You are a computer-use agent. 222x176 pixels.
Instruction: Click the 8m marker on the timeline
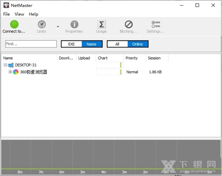click(20, 172)
